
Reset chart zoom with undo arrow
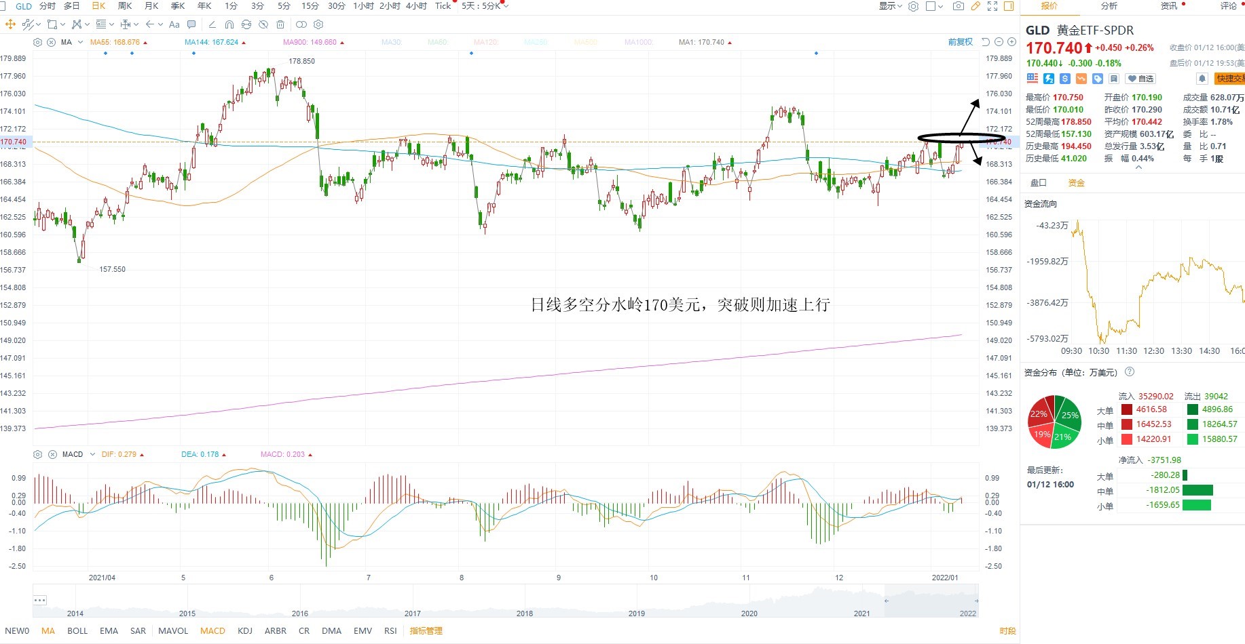tap(986, 42)
